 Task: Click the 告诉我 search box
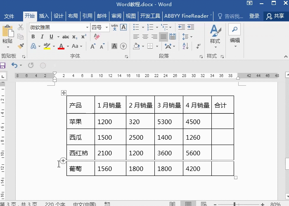tap(230, 16)
